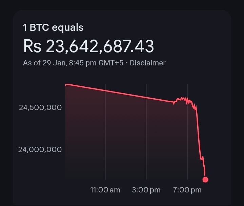Click the 7:00 pm time label
The height and width of the screenshot is (206, 244).
coord(187,190)
